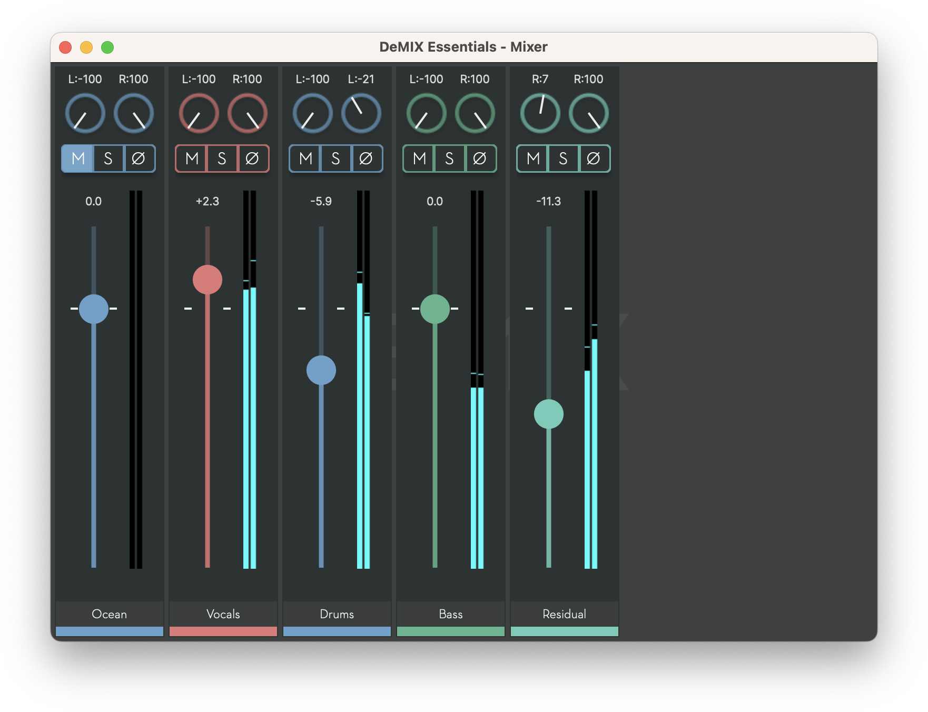Toggle phase invert on the Drums channel
This screenshot has height=712, width=928.
[x=366, y=159]
